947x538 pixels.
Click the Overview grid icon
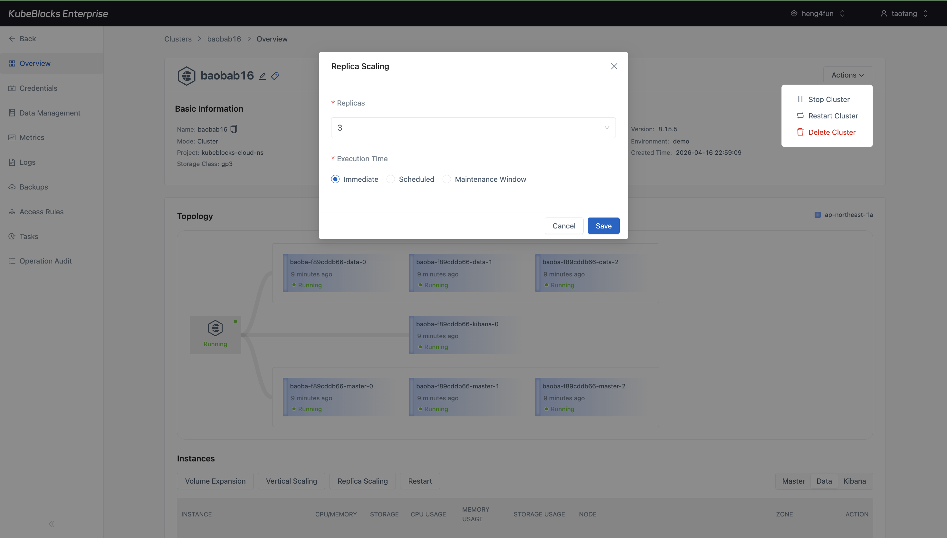(x=12, y=64)
